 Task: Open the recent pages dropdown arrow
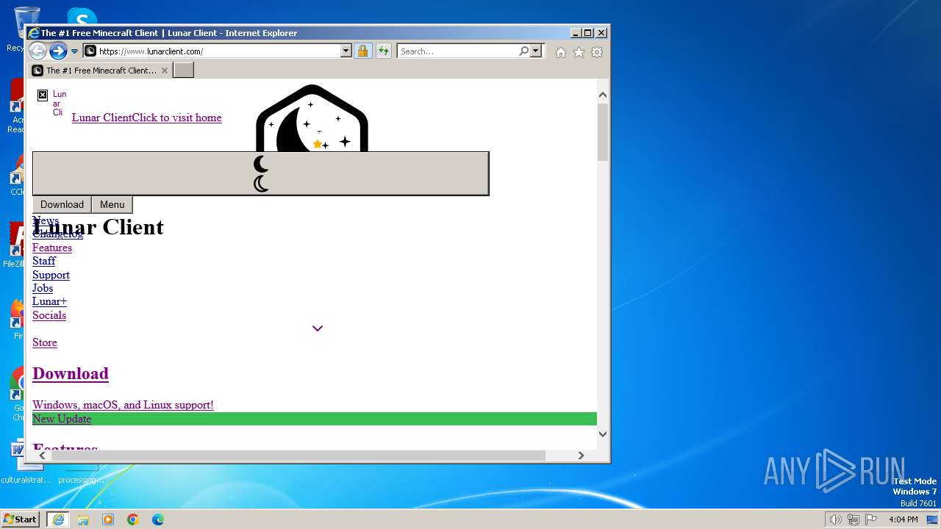click(x=74, y=51)
